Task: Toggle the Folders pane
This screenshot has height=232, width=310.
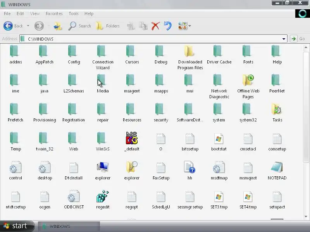Action: coord(108,26)
